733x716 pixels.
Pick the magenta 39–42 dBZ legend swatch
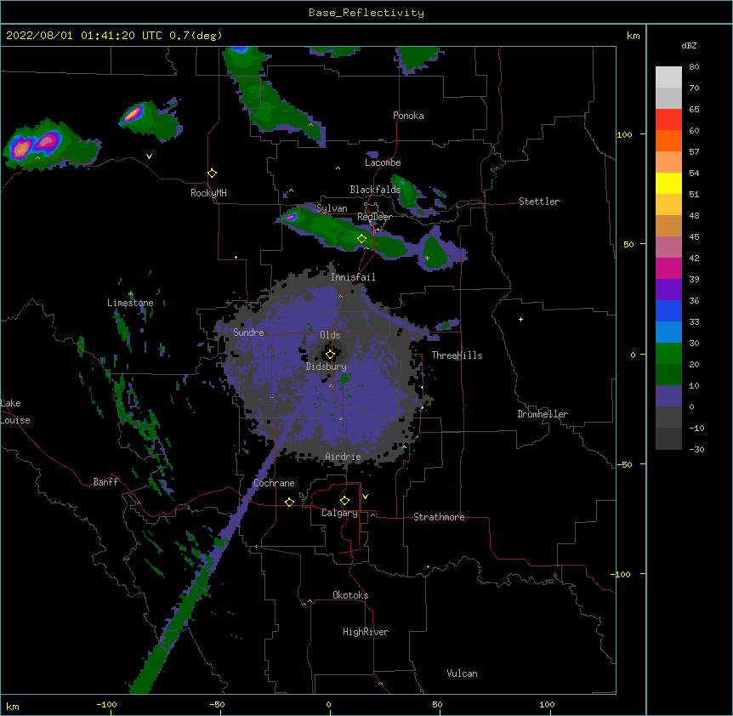pyautogui.click(x=668, y=268)
